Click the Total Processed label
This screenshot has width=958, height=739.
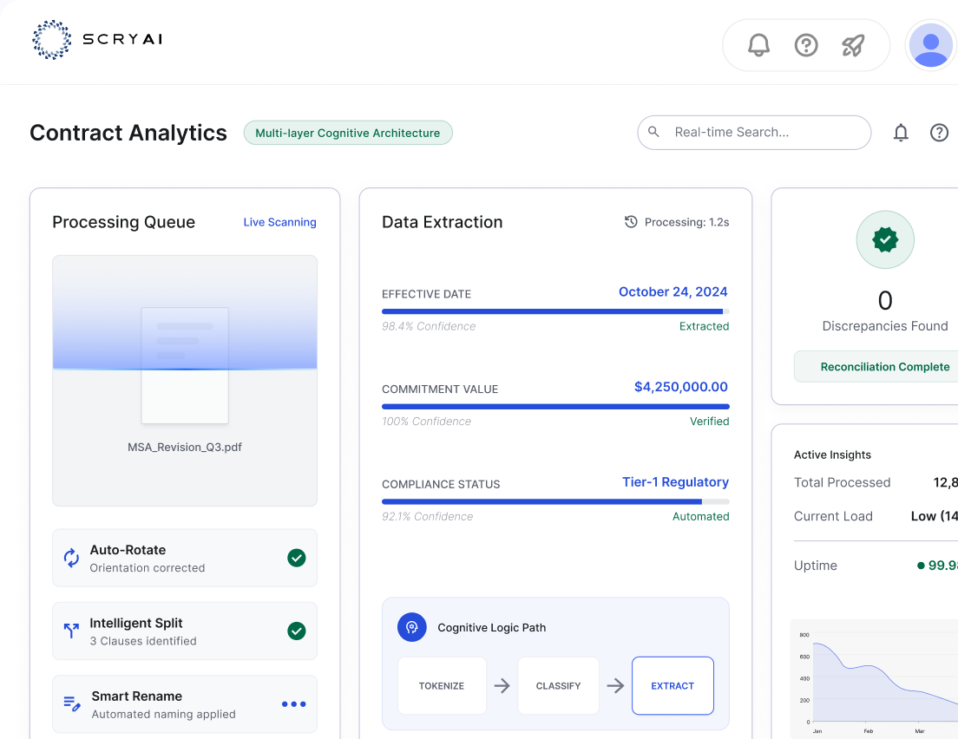tap(842, 482)
